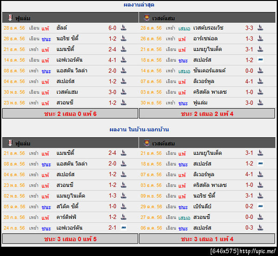The image size is (278, 256).
Task: Click the Fulham crest in the ผลงานล่าสุด header
Action: [10, 18]
